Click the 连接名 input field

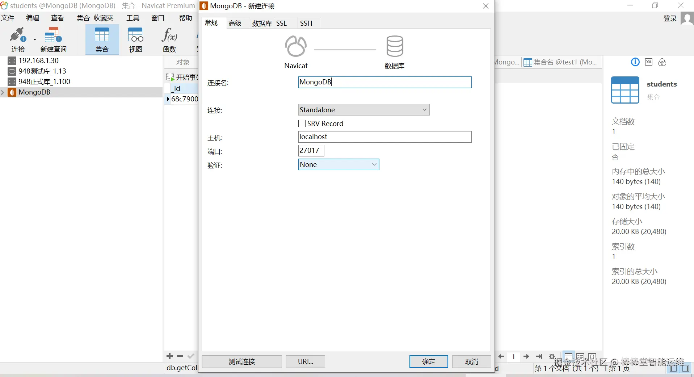[385, 82]
